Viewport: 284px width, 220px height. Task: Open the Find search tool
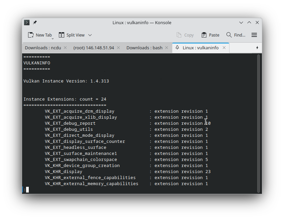pos(236,35)
